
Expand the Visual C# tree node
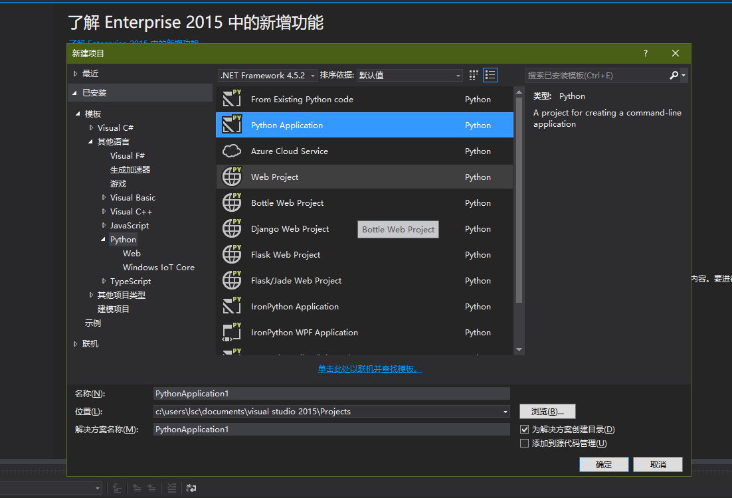tap(91, 127)
